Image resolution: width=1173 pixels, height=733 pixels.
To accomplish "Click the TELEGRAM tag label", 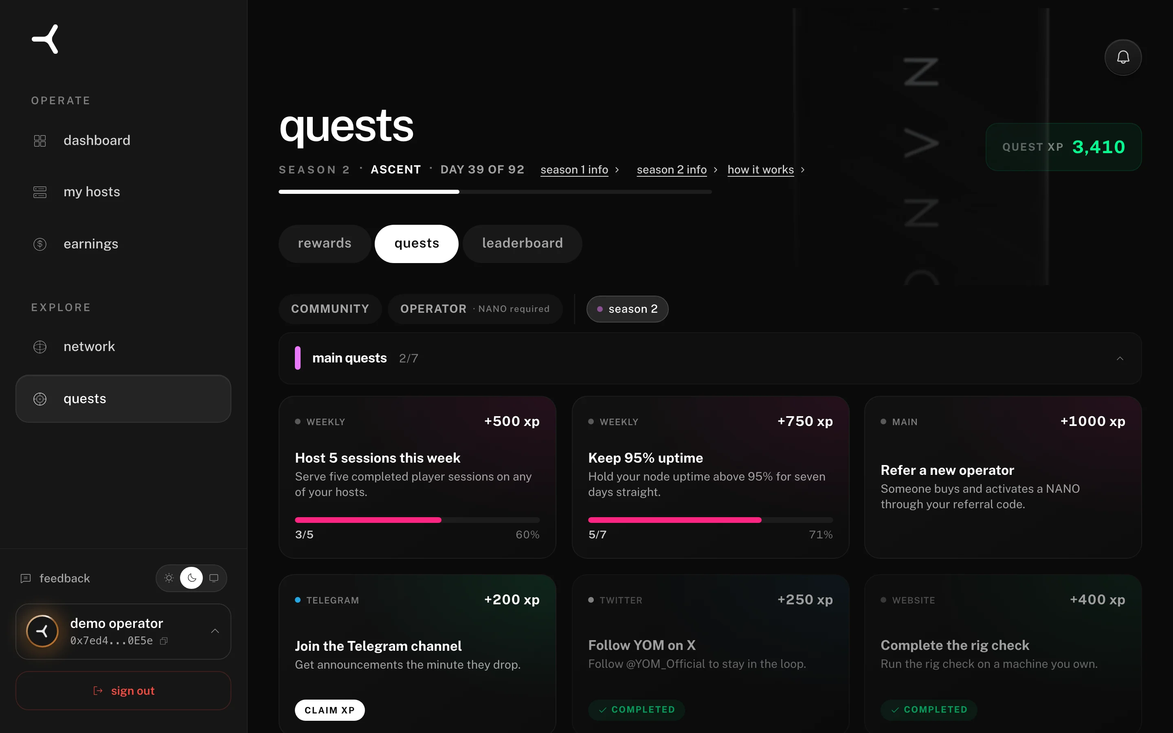I will click(x=332, y=600).
